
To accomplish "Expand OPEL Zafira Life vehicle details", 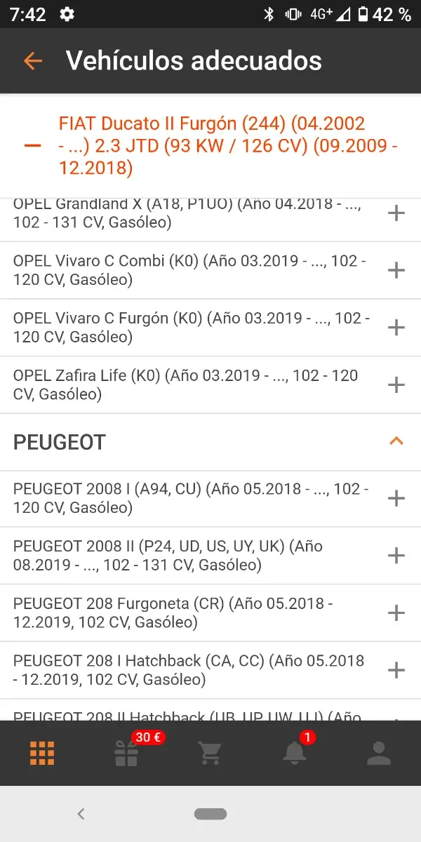I will click(x=396, y=385).
